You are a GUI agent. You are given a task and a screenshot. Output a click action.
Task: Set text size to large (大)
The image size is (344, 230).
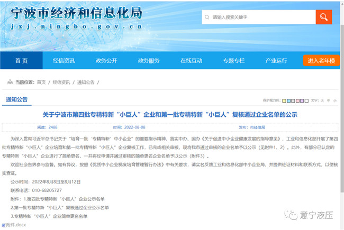coord(322,100)
